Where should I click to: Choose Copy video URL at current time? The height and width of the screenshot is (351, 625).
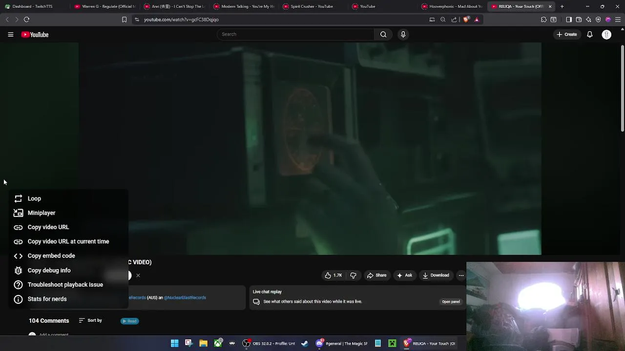68,241
